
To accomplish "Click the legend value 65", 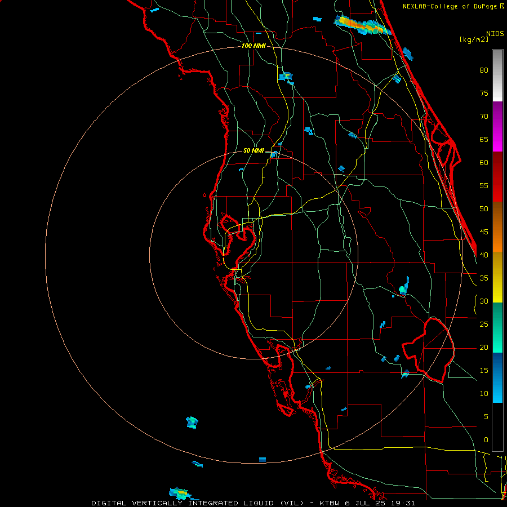I will [484, 139].
